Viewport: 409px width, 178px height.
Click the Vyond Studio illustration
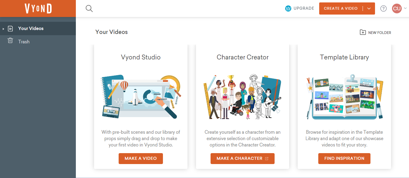tap(140, 97)
